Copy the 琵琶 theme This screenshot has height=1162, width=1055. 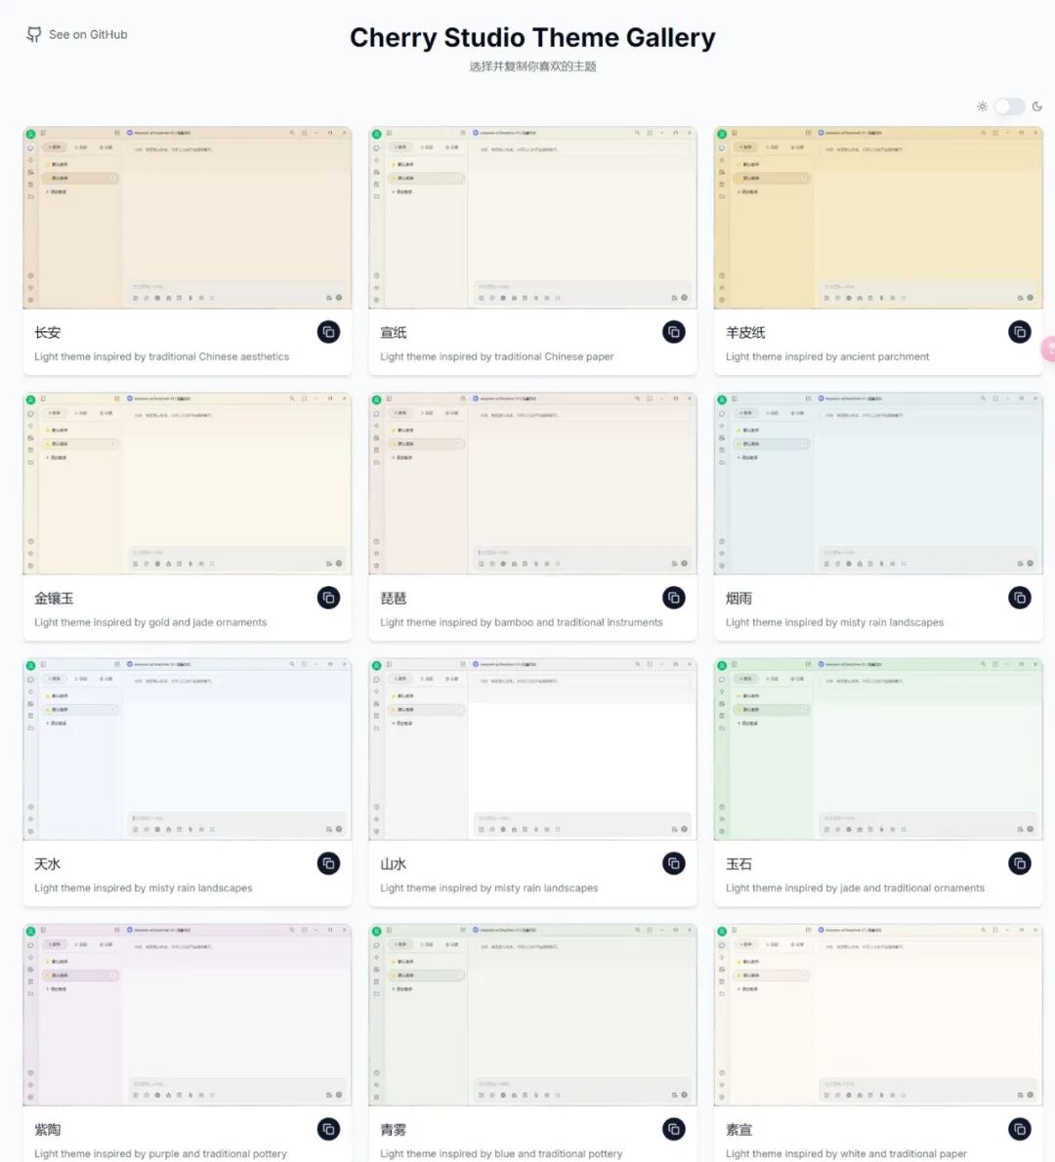[x=674, y=598]
